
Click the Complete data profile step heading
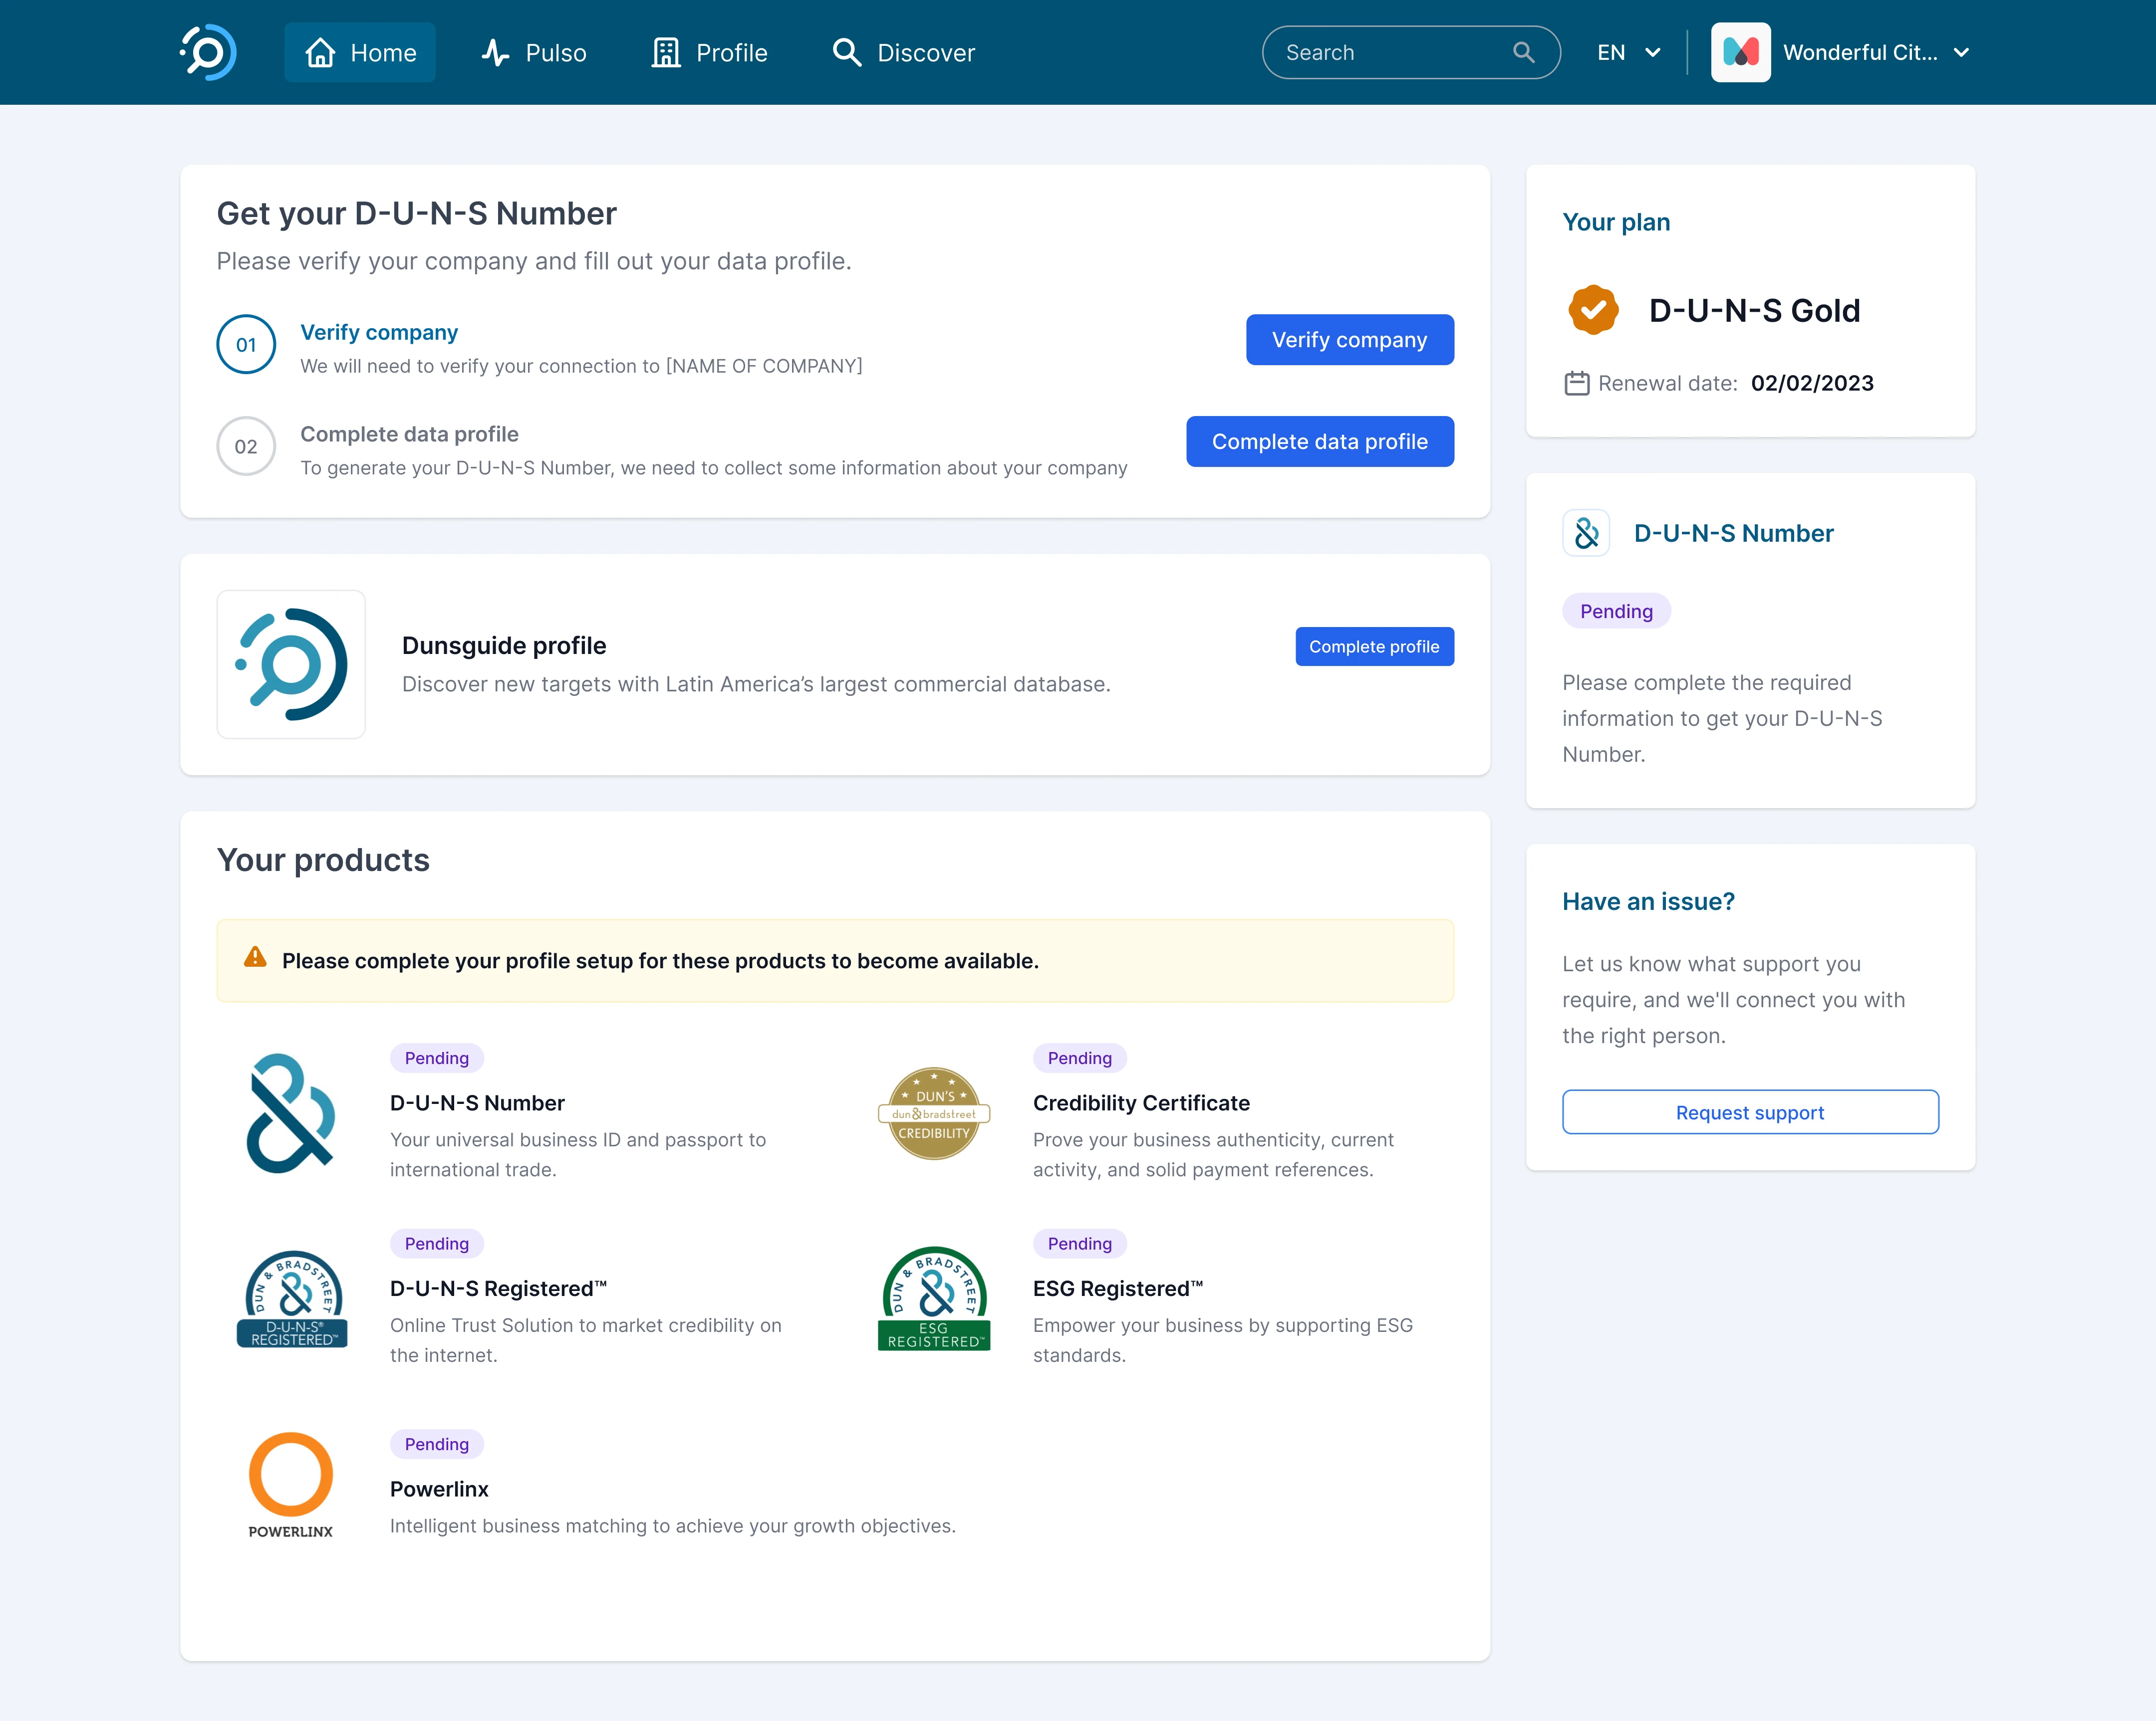[x=409, y=434]
